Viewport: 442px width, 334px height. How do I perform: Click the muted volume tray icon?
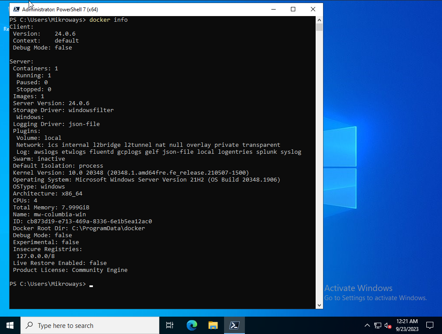[x=388, y=326]
